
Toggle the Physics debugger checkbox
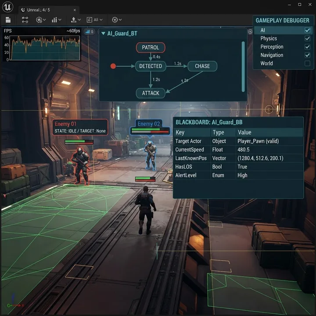point(307,39)
